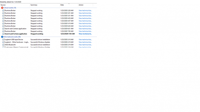200x112 pixels.
Task: View technical details for 4:57 AM Runtime Broker
Action: [x=85, y=21]
